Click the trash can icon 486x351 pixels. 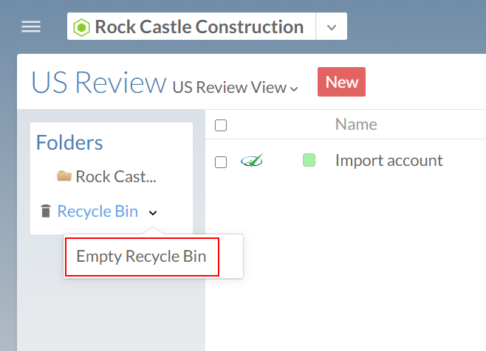click(x=46, y=212)
